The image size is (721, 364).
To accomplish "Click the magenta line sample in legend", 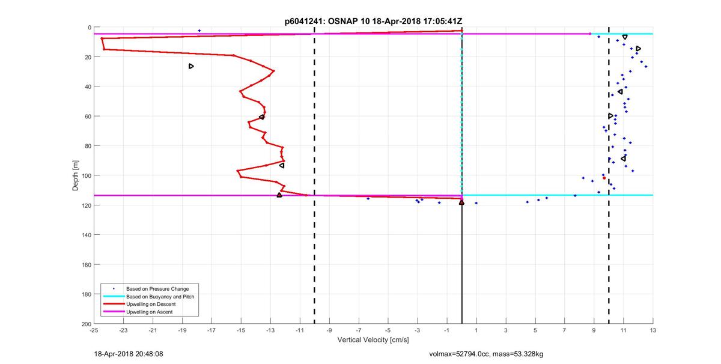I will click(113, 312).
